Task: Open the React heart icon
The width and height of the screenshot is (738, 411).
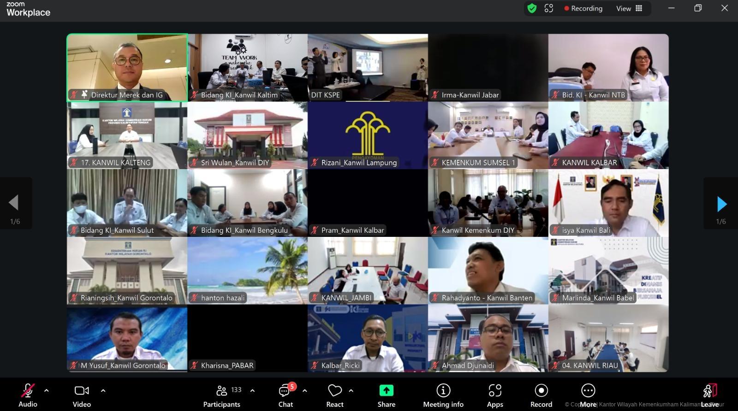Action: [x=335, y=395]
